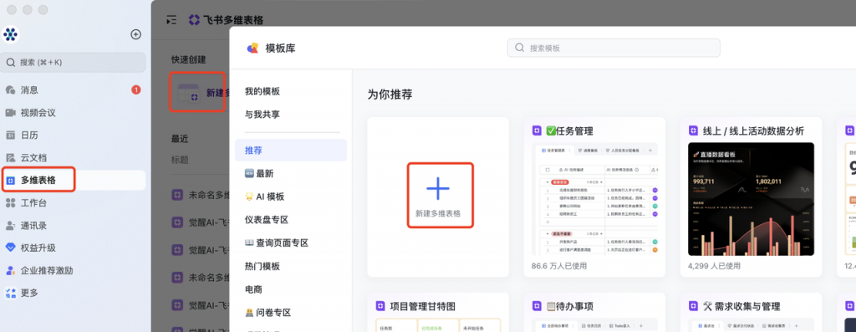Select the 问卷专区 category
The width and height of the screenshot is (856, 332).
[290, 312]
